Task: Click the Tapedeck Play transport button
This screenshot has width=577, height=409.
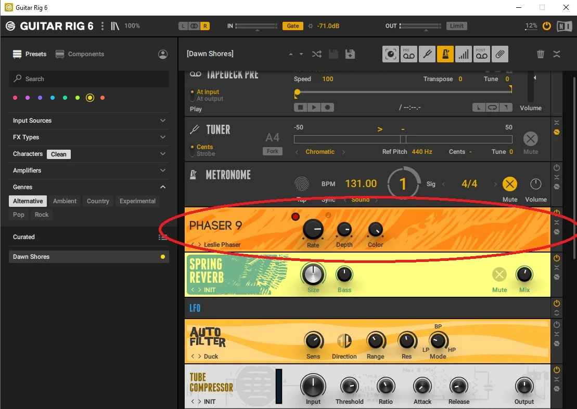Action: pos(314,107)
